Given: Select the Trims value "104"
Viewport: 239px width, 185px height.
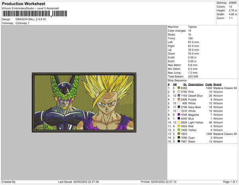Looking at the screenshot, I should [x=190, y=38].
